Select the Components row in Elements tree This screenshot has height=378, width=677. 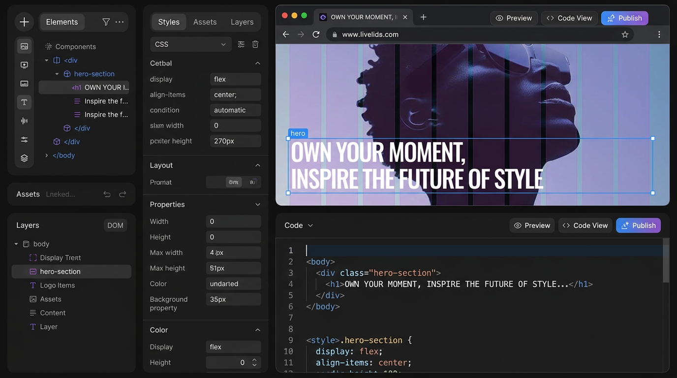tap(70, 47)
